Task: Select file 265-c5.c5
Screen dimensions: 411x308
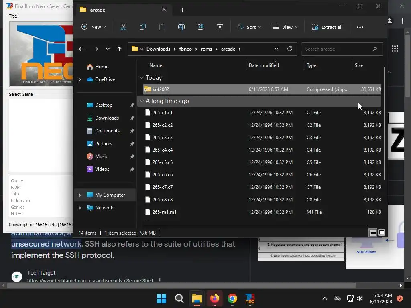Action: [x=262, y=162]
